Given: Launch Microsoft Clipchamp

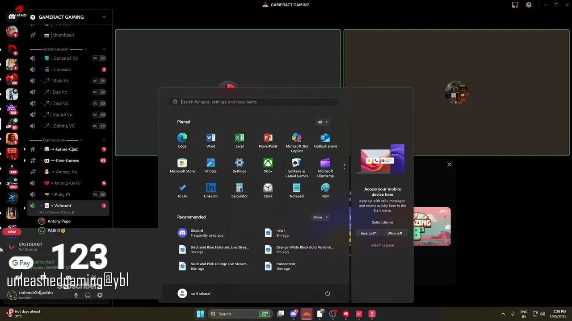Looking at the screenshot, I should pos(325,168).
